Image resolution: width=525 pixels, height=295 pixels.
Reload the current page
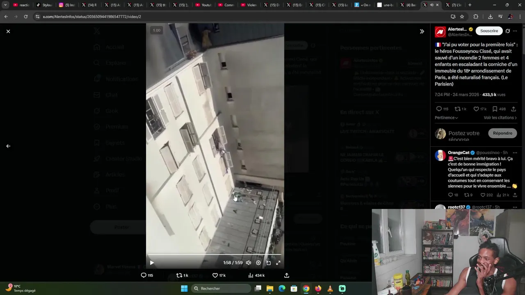coord(25,16)
